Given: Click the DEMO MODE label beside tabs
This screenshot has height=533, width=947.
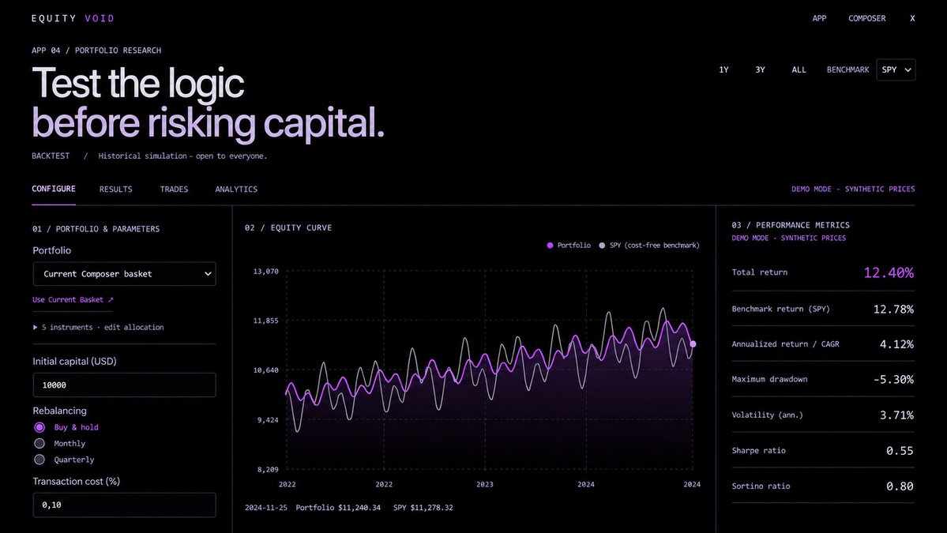Looking at the screenshot, I should pos(853,190).
